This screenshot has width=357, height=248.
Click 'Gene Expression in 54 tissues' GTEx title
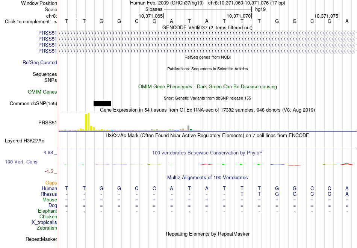coord(207,110)
